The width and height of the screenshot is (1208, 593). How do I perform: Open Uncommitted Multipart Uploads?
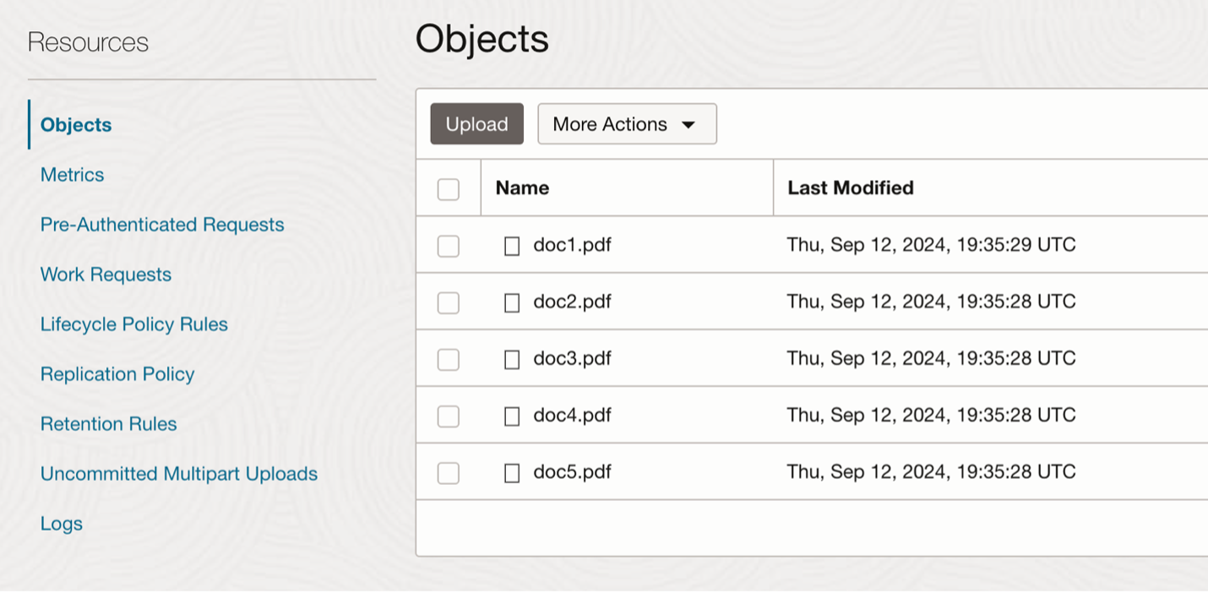pos(179,474)
